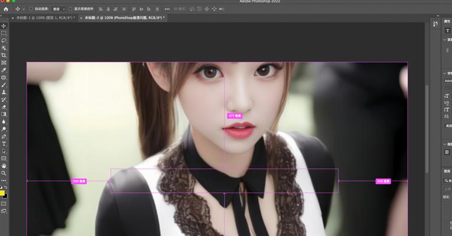Select the Rectangle shape tool
Viewport: 452px width, 236px height.
(4, 159)
